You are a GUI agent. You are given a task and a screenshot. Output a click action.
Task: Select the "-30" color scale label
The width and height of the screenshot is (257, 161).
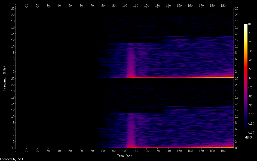click(250, 51)
